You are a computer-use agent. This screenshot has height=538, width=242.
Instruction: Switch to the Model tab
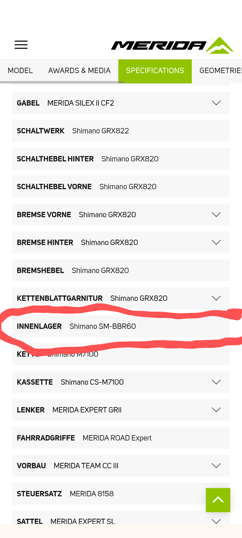pyautogui.click(x=20, y=71)
